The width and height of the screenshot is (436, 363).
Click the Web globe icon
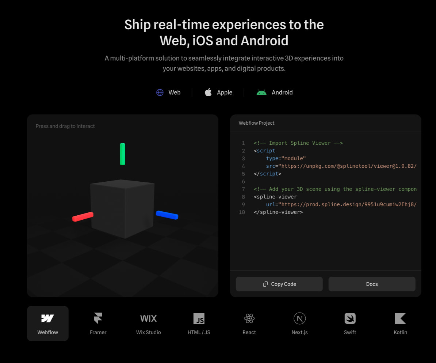point(160,92)
